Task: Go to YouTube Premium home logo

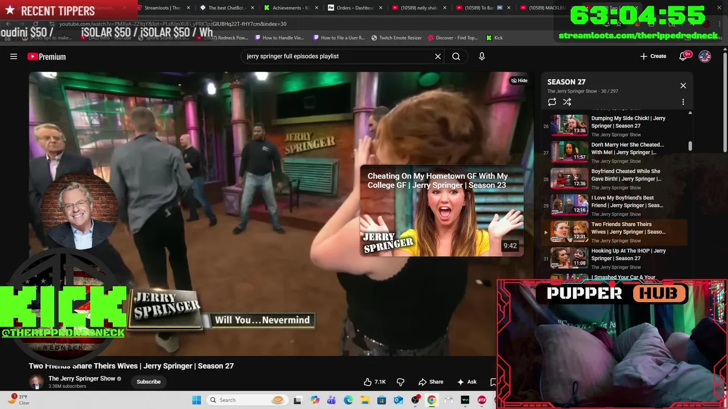Action: point(47,56)
